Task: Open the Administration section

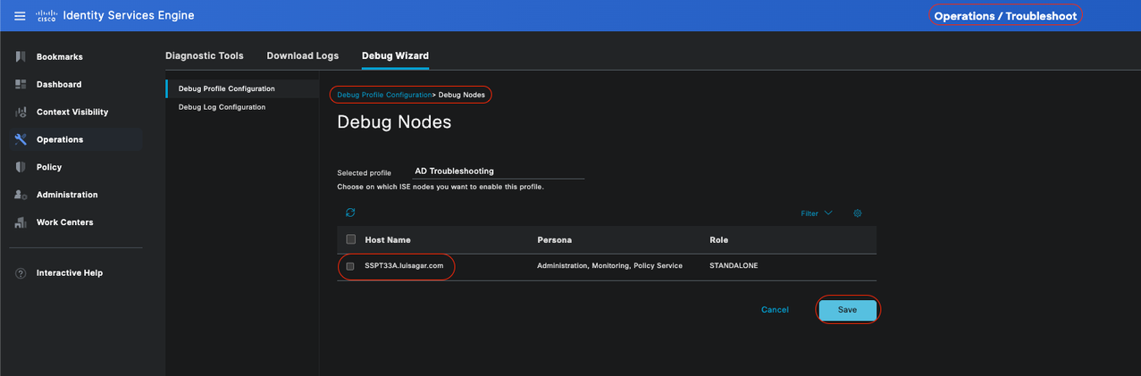Action: 67,195
